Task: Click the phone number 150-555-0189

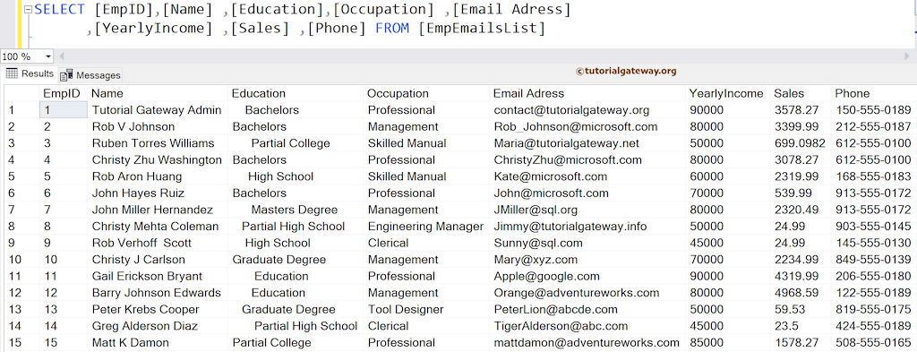Action: [x=874, y=110]
